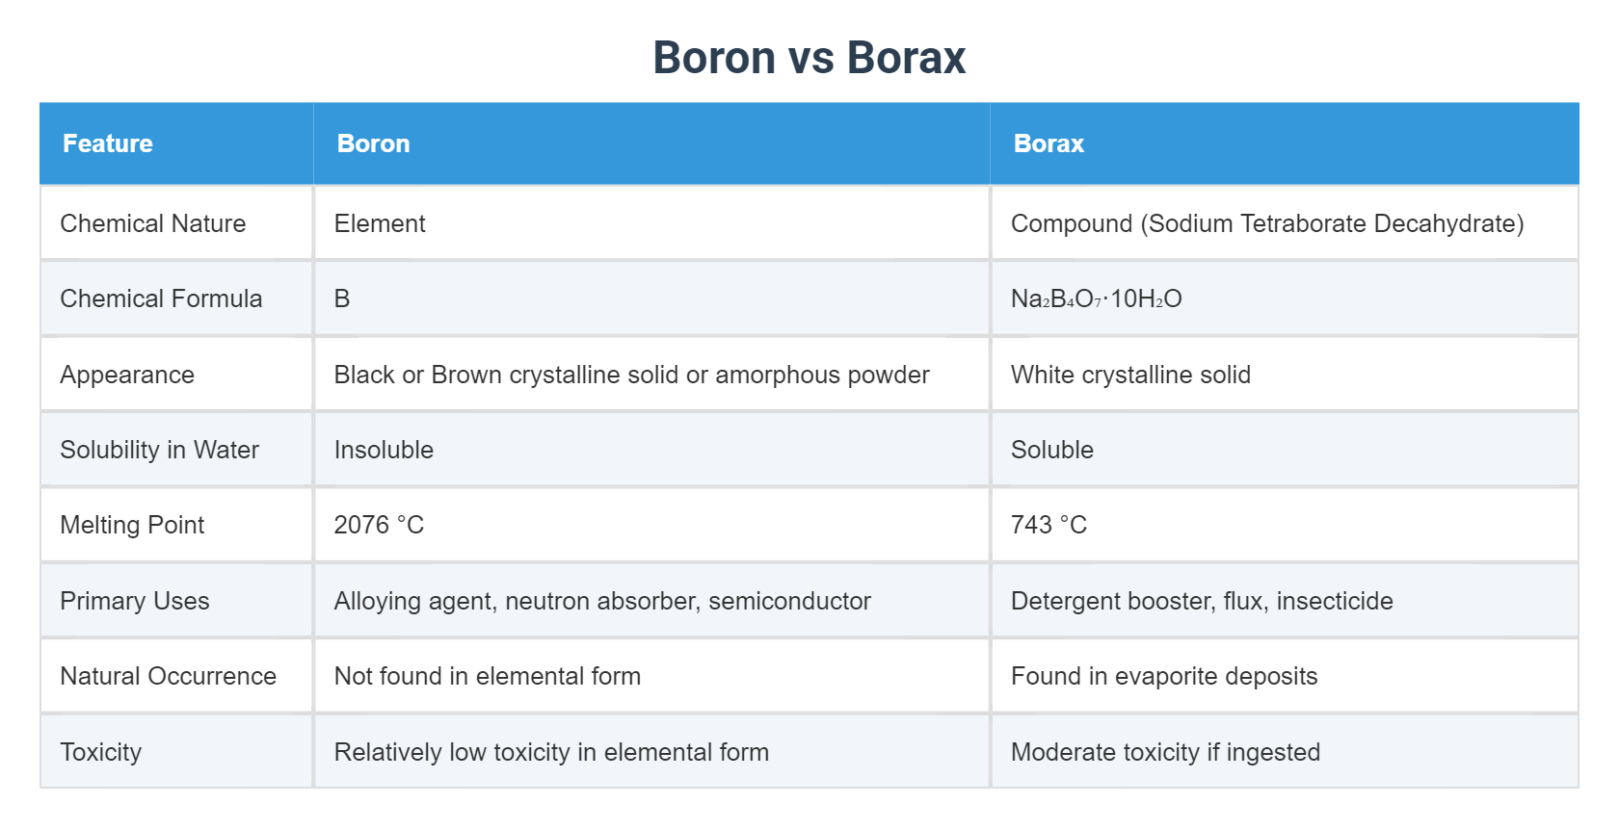Select 'Found in evaporite deposits' cell
Viewport: 1619px width, 830px height.
pyautogui.click(x=1164, y=676)
